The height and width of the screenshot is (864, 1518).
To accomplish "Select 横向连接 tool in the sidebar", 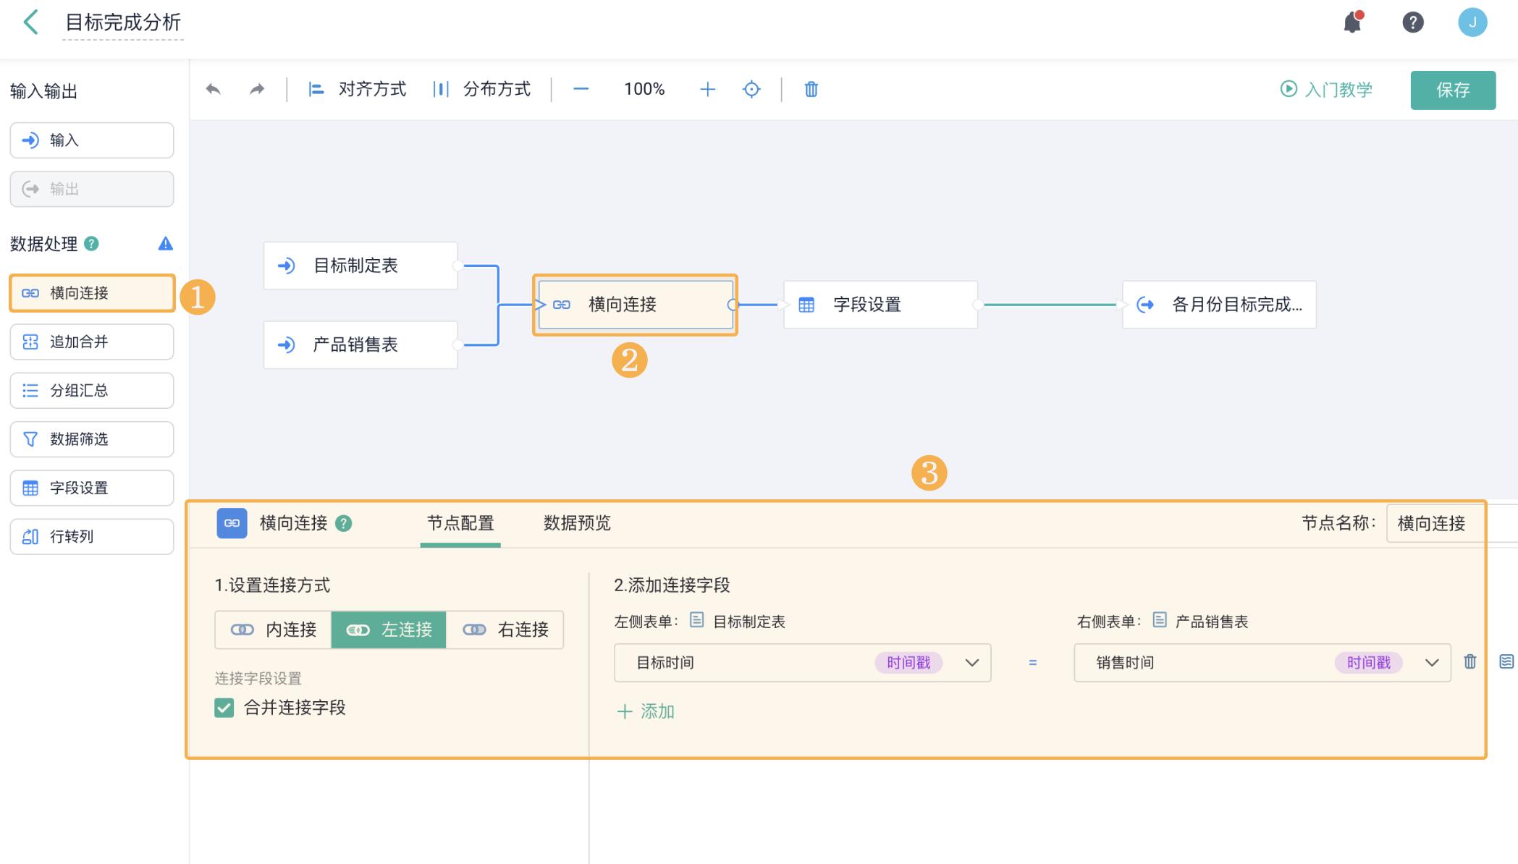I will pyautogui.click(x=91, y=293).
